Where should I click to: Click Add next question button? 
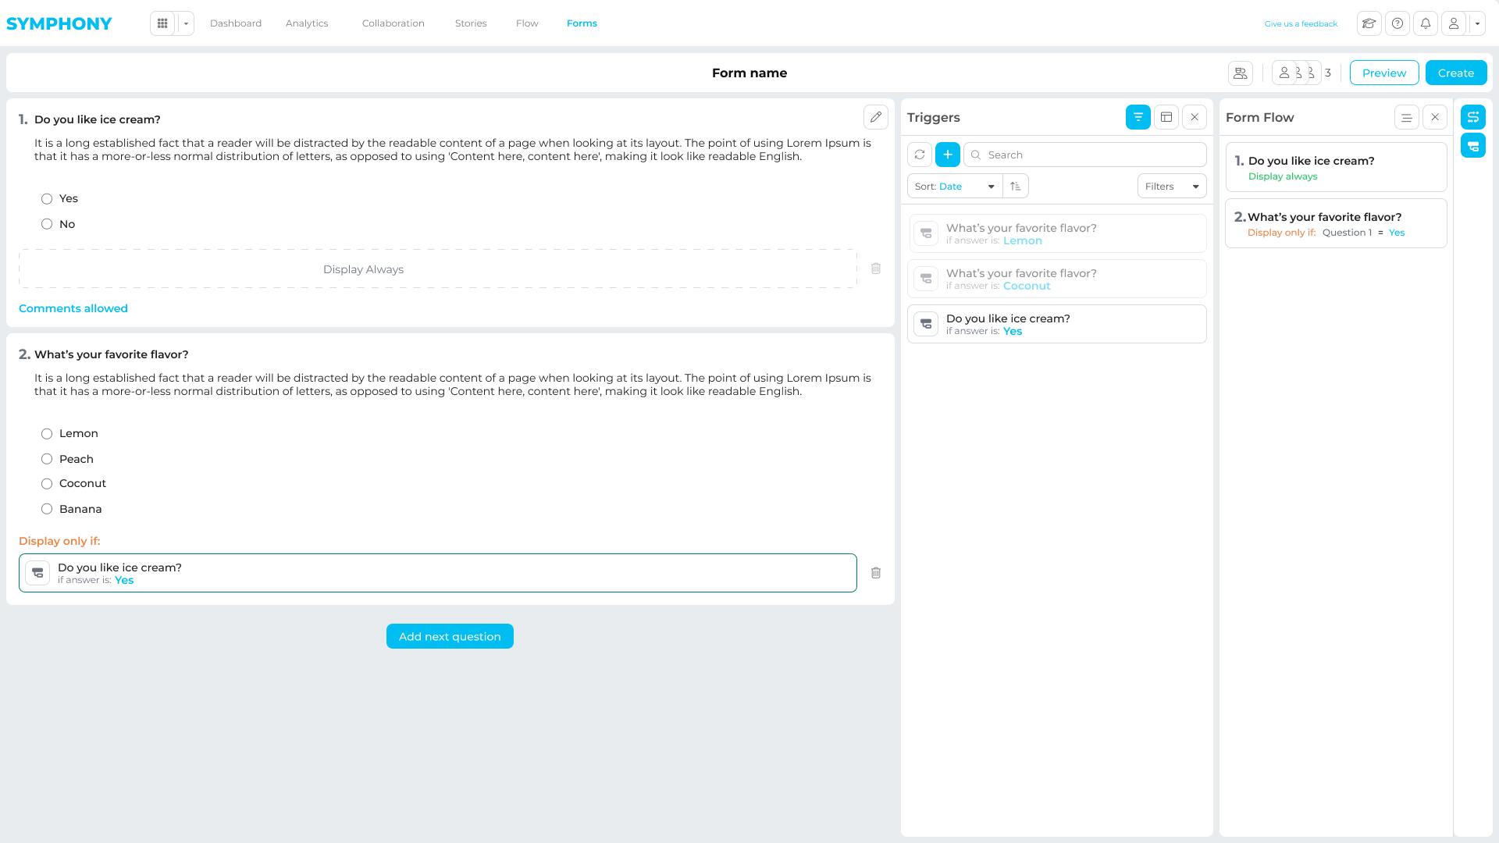point(450,636)
